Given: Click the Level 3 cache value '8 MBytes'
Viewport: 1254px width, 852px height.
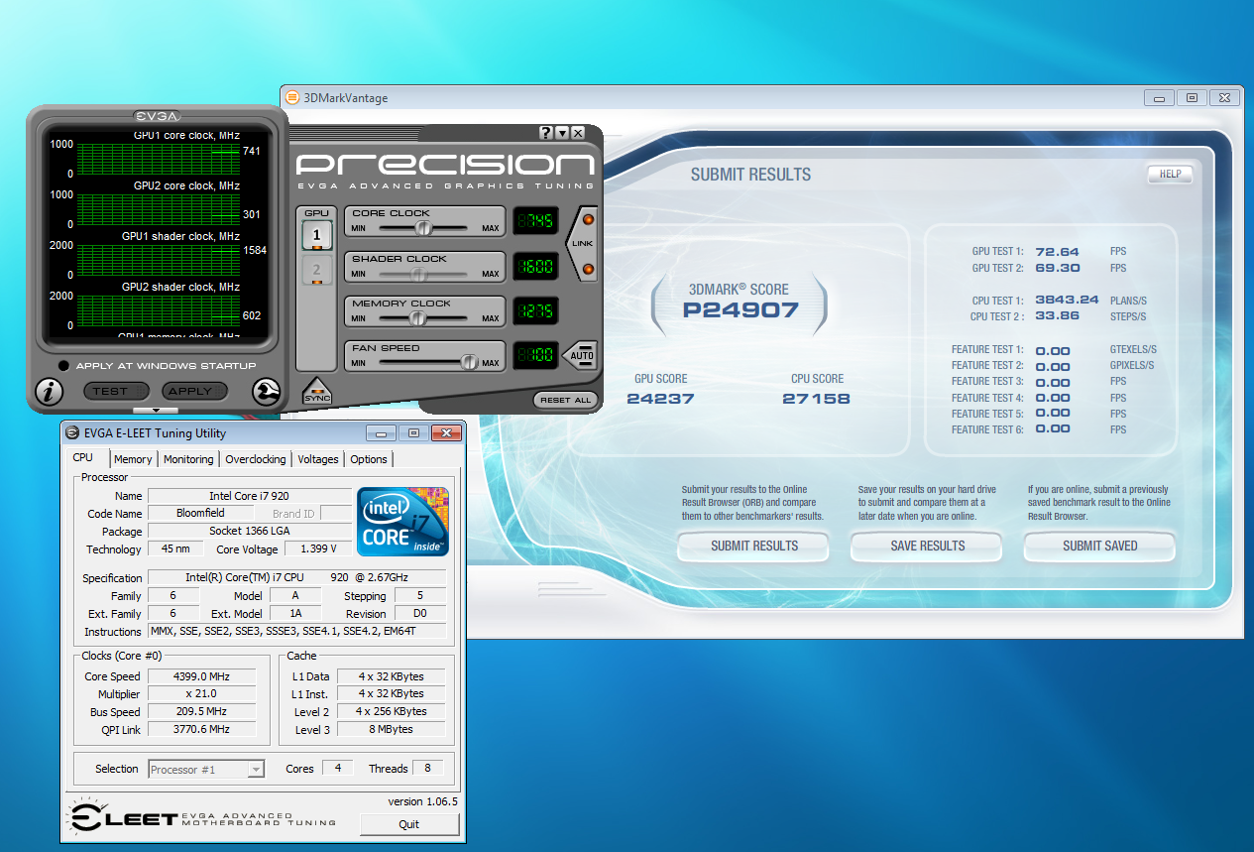Looking at the screenshot, I should coord(391,730).
